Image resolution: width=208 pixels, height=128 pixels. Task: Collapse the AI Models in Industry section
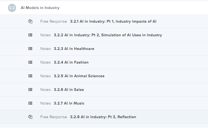click(40, 8)
